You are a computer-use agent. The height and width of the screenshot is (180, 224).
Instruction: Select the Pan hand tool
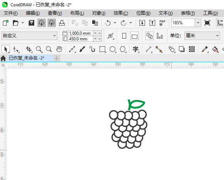(x=59, y=49)
